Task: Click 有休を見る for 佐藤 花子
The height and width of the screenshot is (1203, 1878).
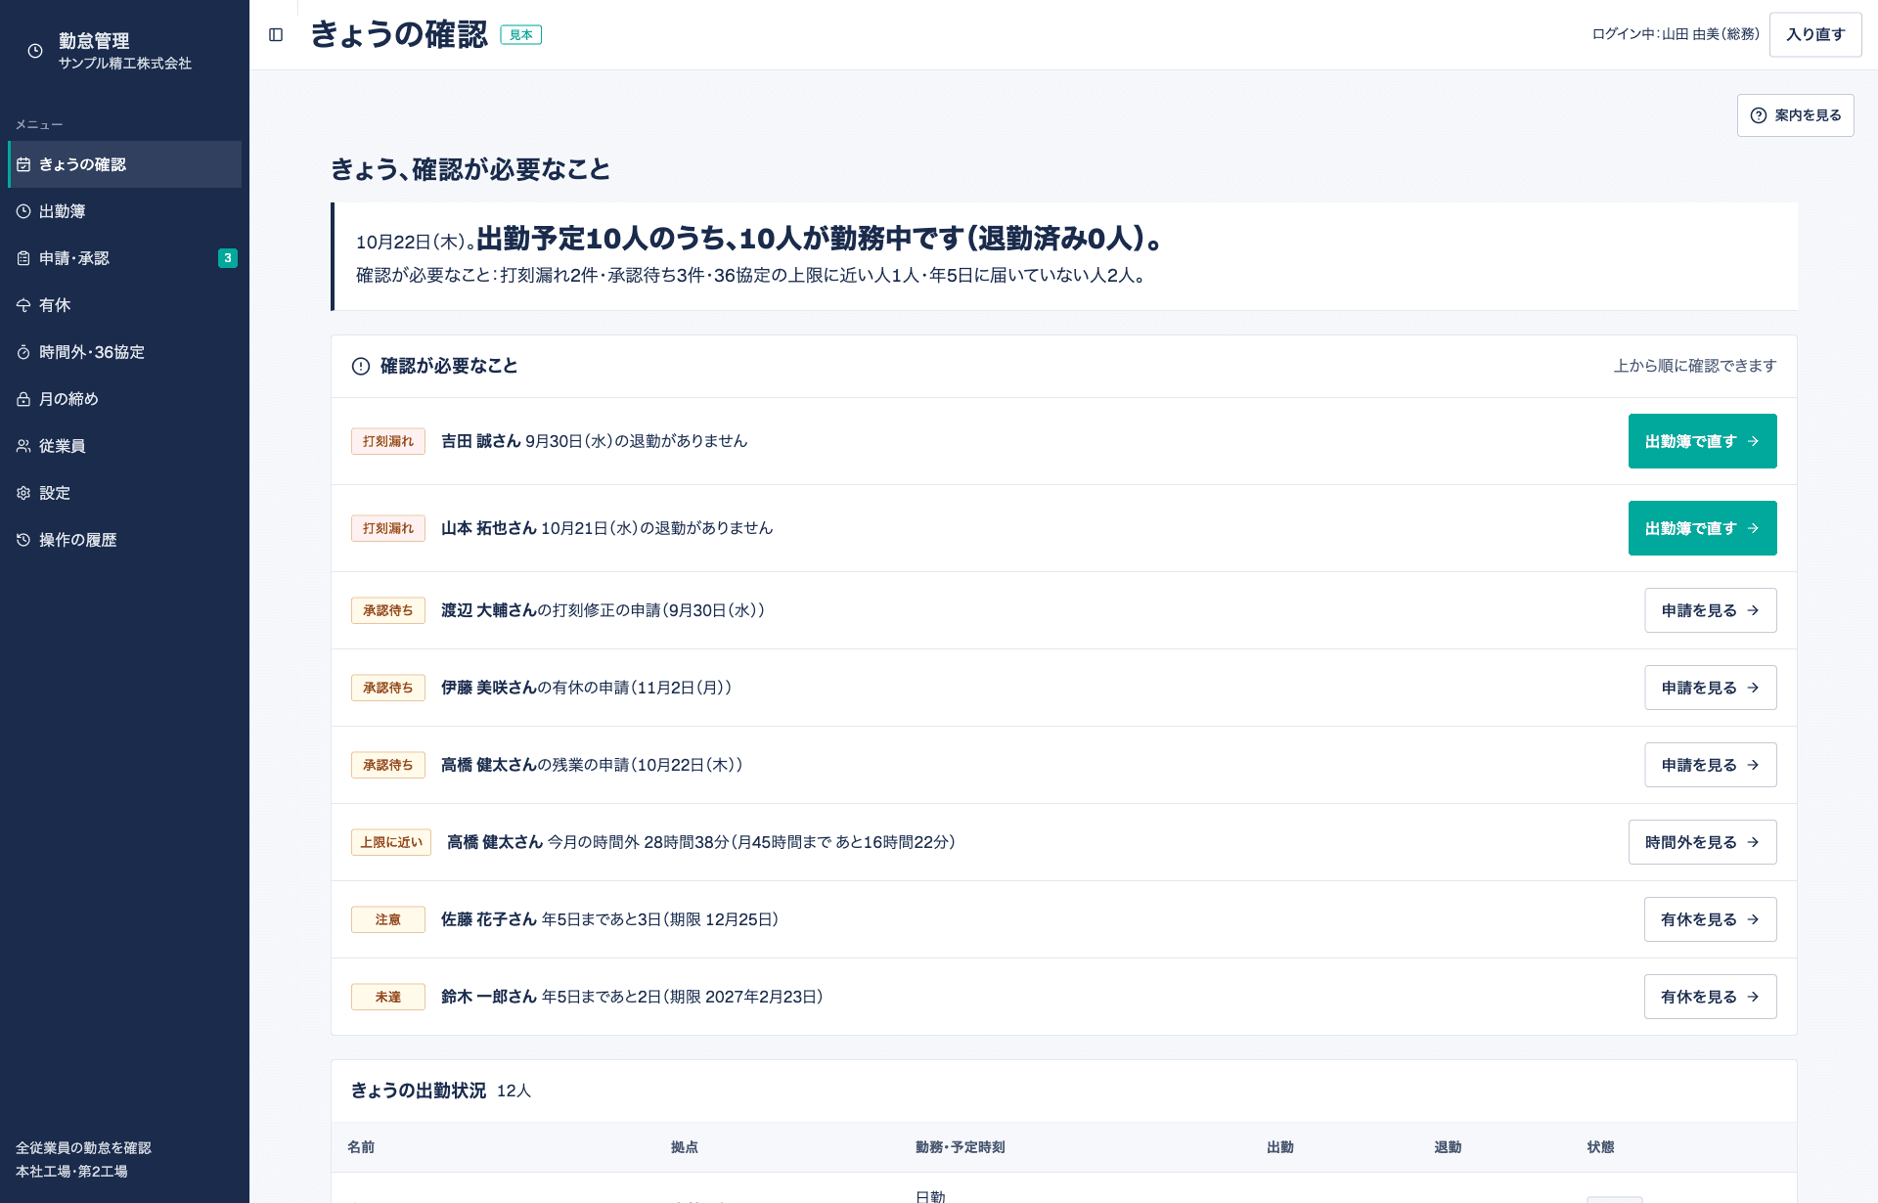Action: 1710,919
